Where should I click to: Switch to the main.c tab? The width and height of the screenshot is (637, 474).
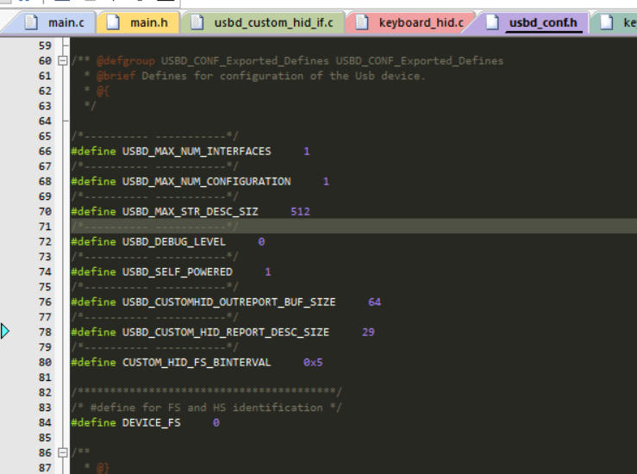[57, 22]
